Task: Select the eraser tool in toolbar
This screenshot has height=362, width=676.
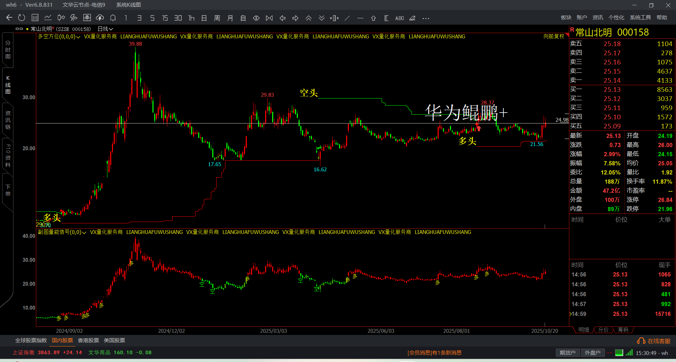Action: (412, 18)
